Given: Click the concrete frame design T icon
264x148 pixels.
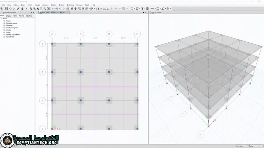Looking at the screenshot, I should 142,9.
